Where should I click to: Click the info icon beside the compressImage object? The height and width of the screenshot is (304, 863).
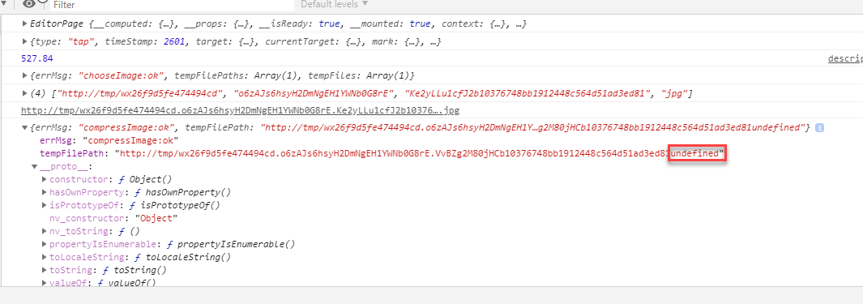[x=819, y=127]
